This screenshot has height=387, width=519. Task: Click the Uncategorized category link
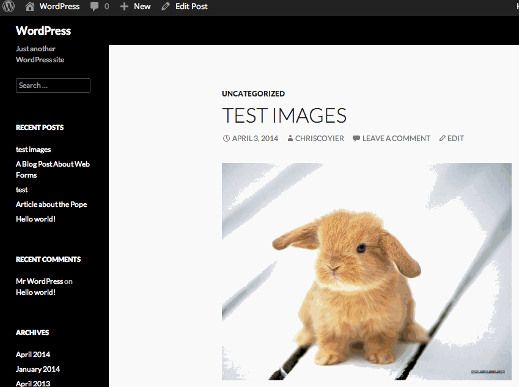pyautogui.click(x=253, y=94)
